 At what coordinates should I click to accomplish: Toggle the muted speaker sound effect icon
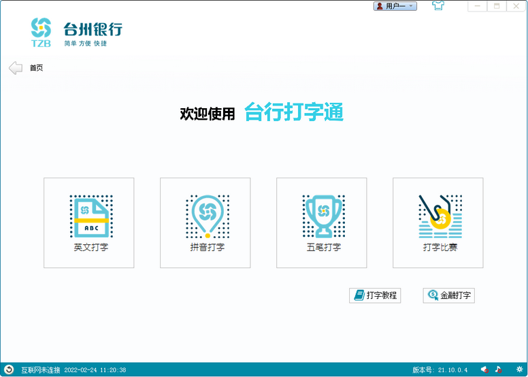[484, 370]
